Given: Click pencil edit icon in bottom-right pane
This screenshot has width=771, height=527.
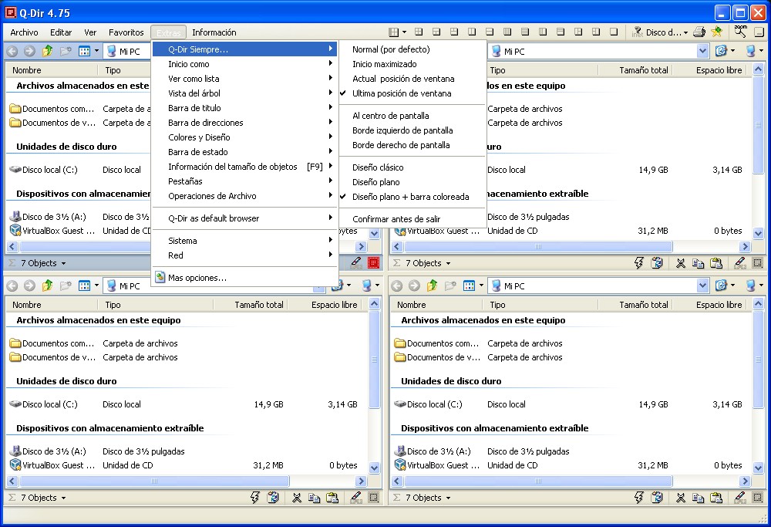Looking at the screenshot, I should (740, 498).
